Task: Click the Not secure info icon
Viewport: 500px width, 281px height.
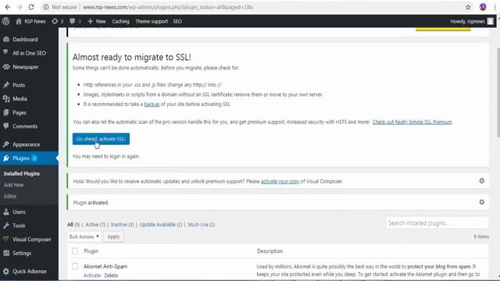Action: click(x=46, y=7)
